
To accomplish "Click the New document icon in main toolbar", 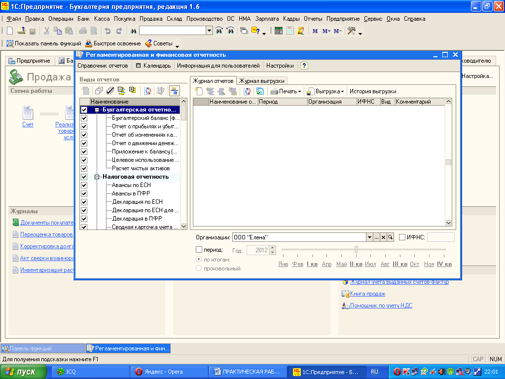I will 10,31.
